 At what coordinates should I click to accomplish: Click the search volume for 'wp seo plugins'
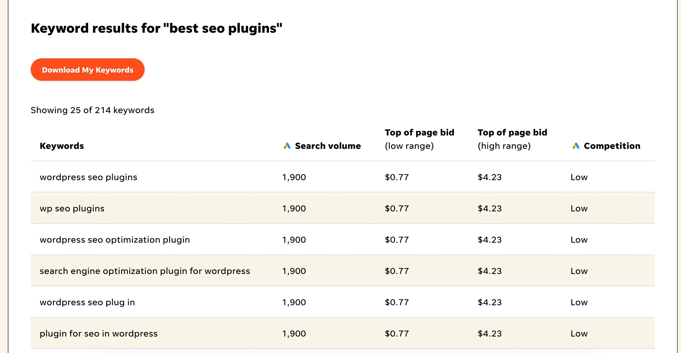[294, 208]
